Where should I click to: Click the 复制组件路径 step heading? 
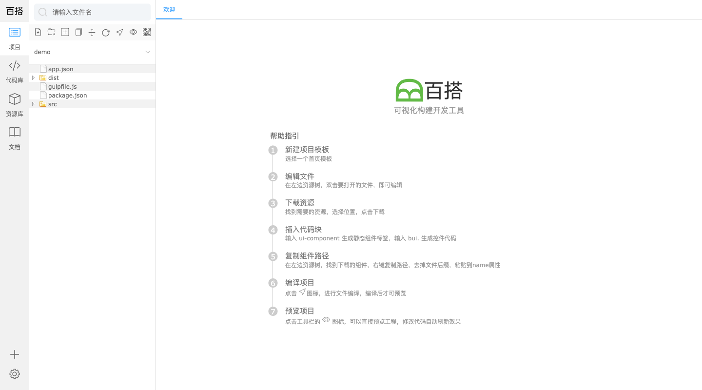pos(307,256)
